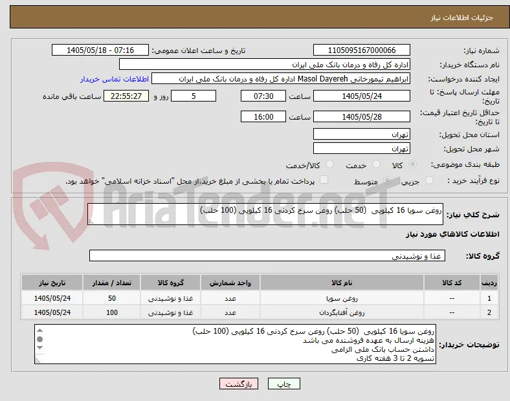The height and width of the screenshot is (401, 510).
Task: Select the کالا/خدمت radio button
Action: pyautogui.click(x=329, y=164)
